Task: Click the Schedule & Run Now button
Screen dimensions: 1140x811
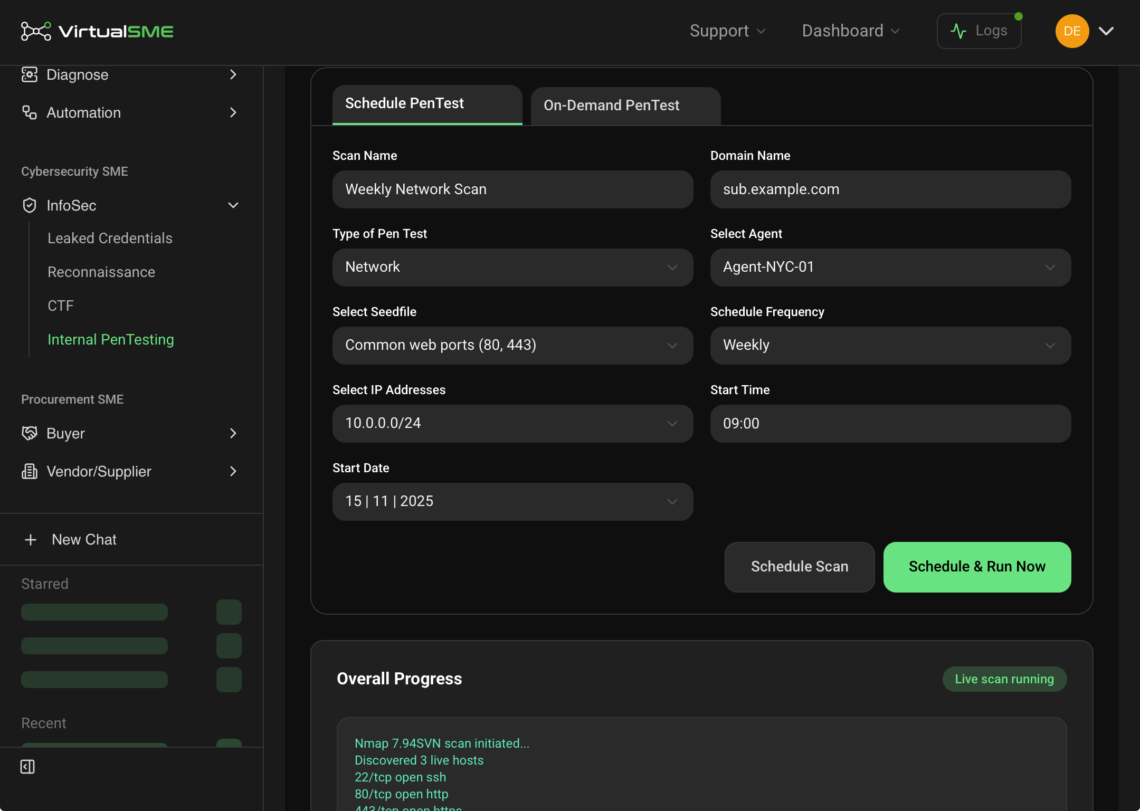Action: click(x=977, y=567)
